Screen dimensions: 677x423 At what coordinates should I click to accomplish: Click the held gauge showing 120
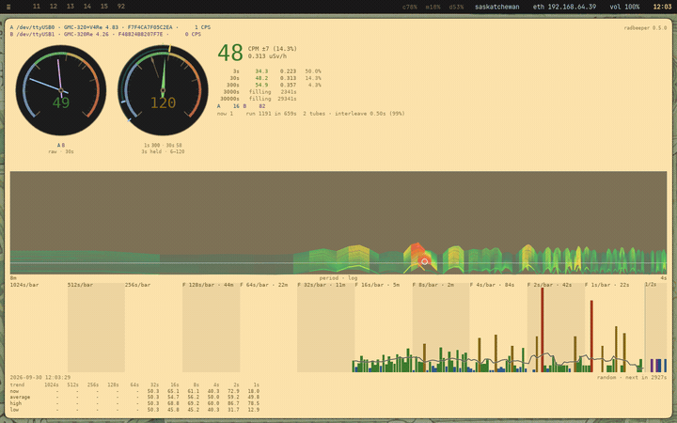pos(163,90)
